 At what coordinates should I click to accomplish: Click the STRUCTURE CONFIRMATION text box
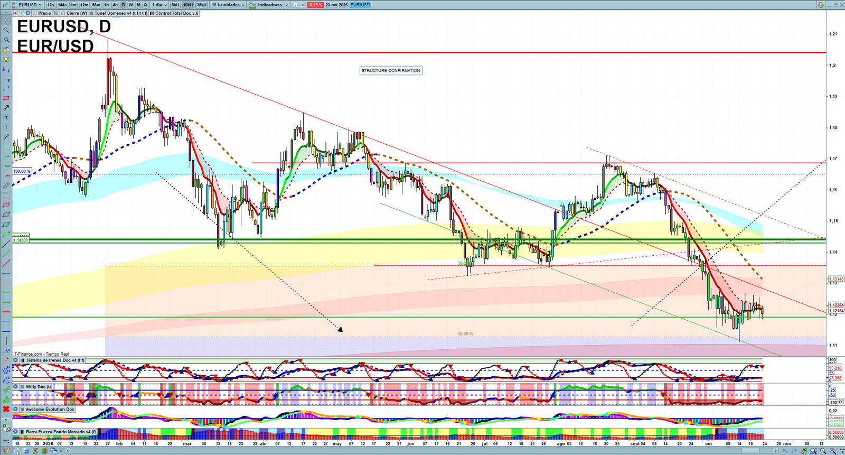tap(391, 70)
